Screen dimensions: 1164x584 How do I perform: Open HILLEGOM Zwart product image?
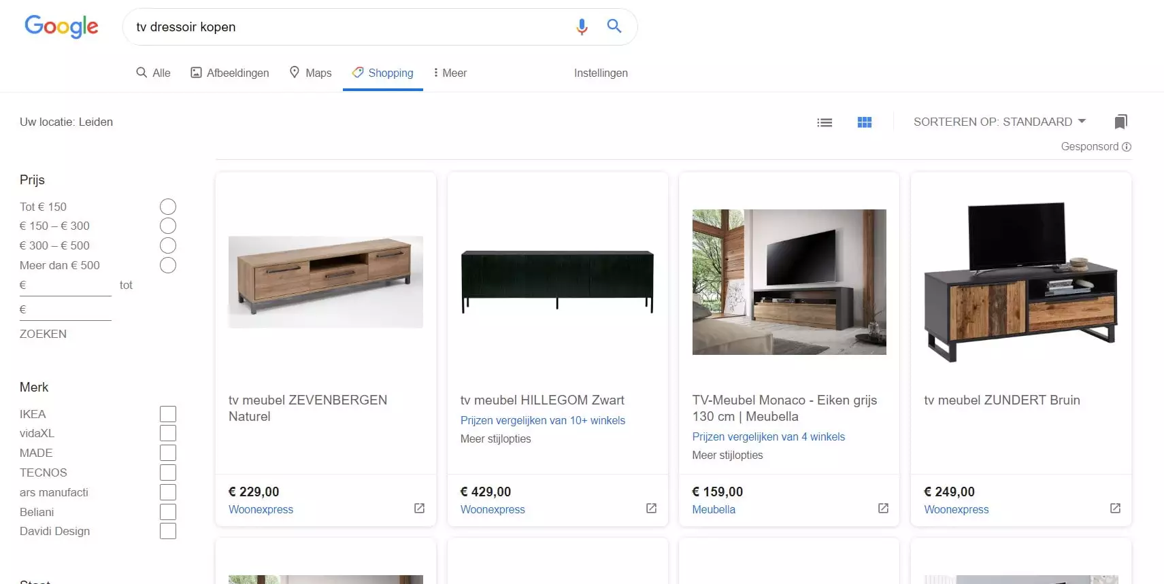click(557, 281)
